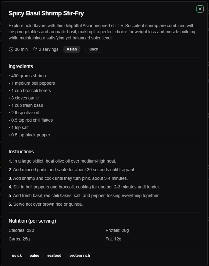Screen dimensions: 209x266
Task: Select the 3 cloves garlic ingredient line
Action: click(23, 98)
